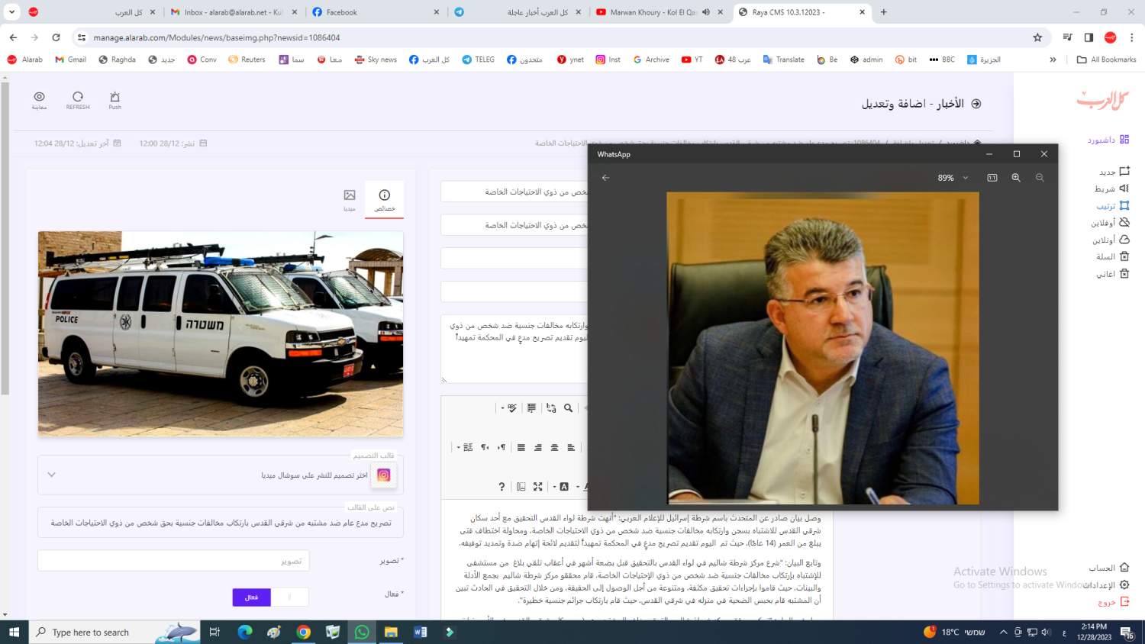1145x644 pixels.
Task: Open All Bookmarks folder
Action: pos(1106,60)
